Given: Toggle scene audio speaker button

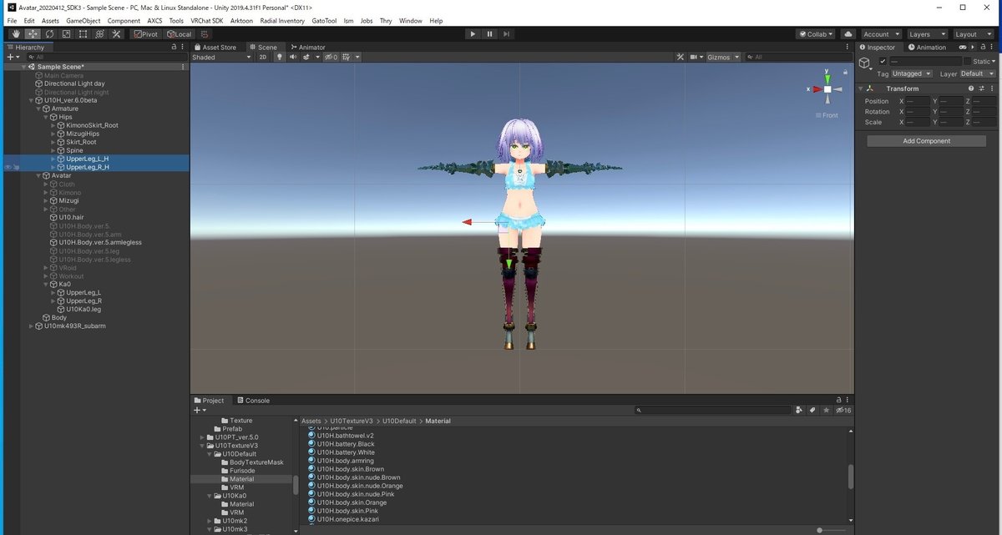Looking at the screenshot, I should (x=293, y=57).
